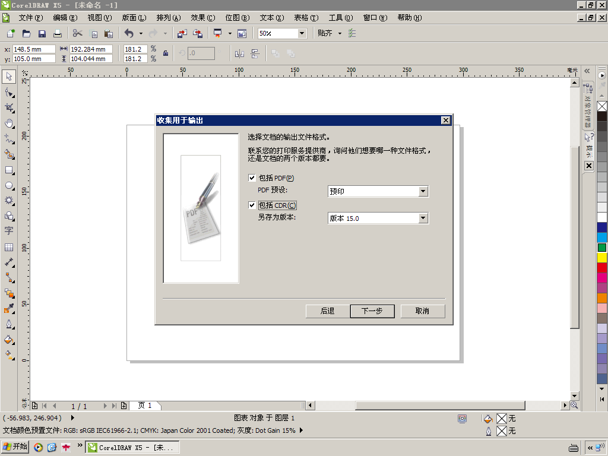
Task: Open the 编辑 menu
Action: tap(65, 18)
